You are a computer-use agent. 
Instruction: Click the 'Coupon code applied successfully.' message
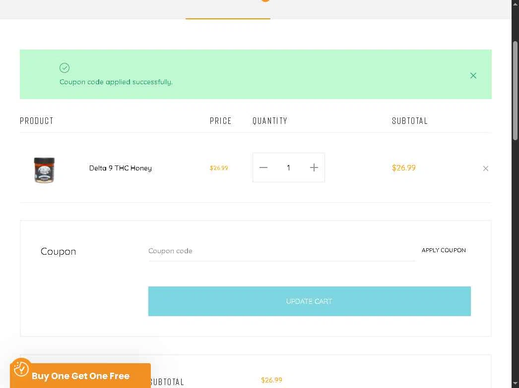[x=116, y=82]
